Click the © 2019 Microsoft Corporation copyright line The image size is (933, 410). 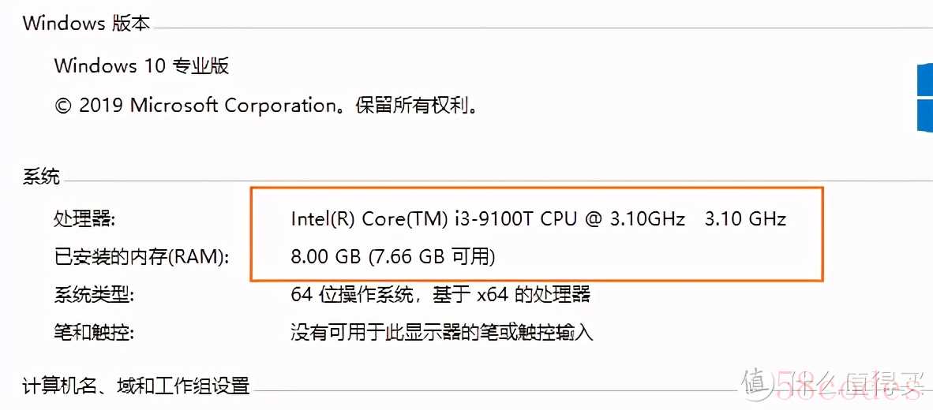(x=267, y=106)
